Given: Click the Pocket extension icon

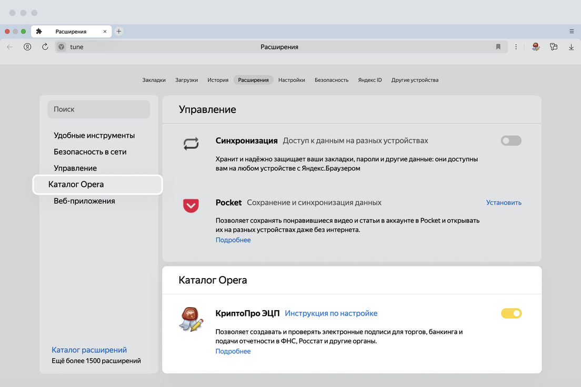Looking at the screenshot, I should pyautogui.click(x=191, y=206).
